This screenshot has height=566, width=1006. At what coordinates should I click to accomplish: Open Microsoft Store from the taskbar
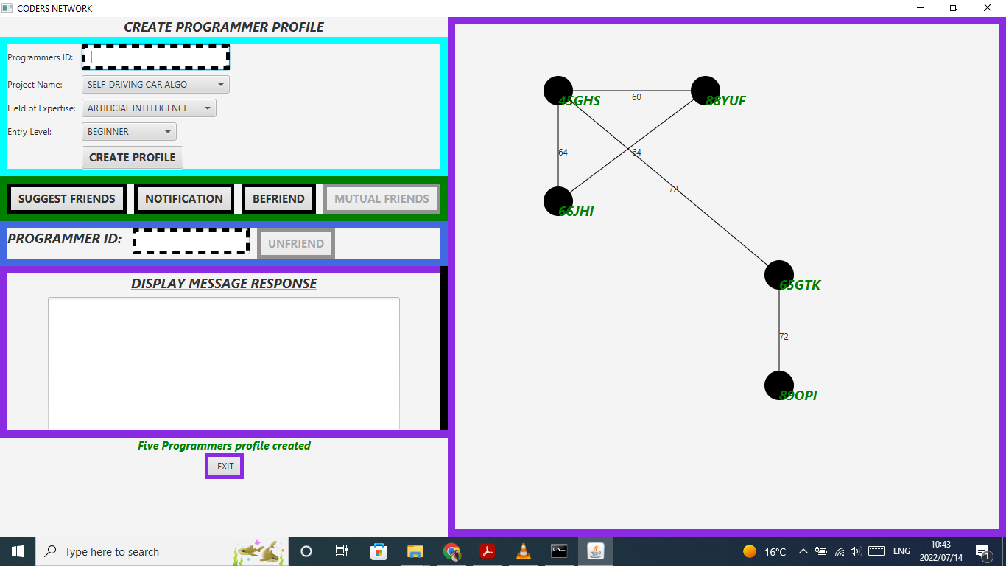pos(379,551)
